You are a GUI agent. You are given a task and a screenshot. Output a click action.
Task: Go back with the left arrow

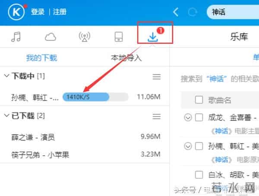point(176,12)
